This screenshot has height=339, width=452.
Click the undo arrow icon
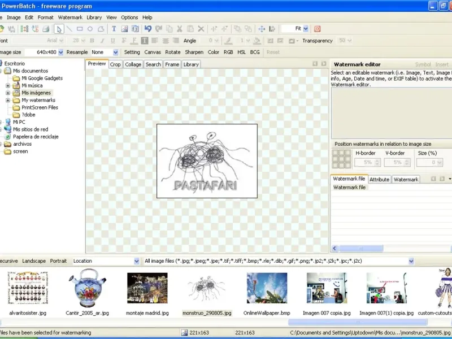click(x=148, y=29)
